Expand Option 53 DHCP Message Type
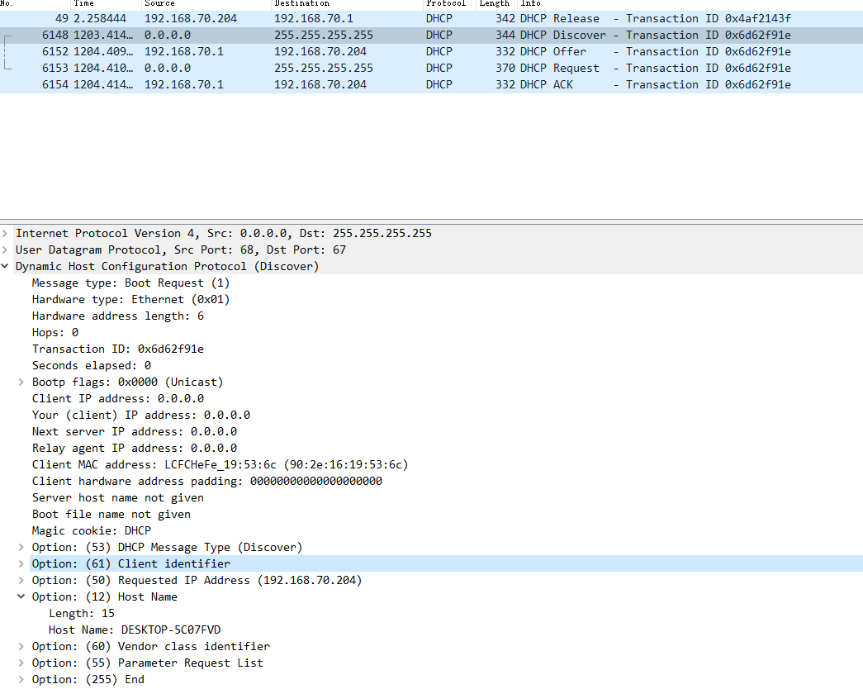Image resolution: width=863 pixels, height=689 pixels. tap(21, 548)
